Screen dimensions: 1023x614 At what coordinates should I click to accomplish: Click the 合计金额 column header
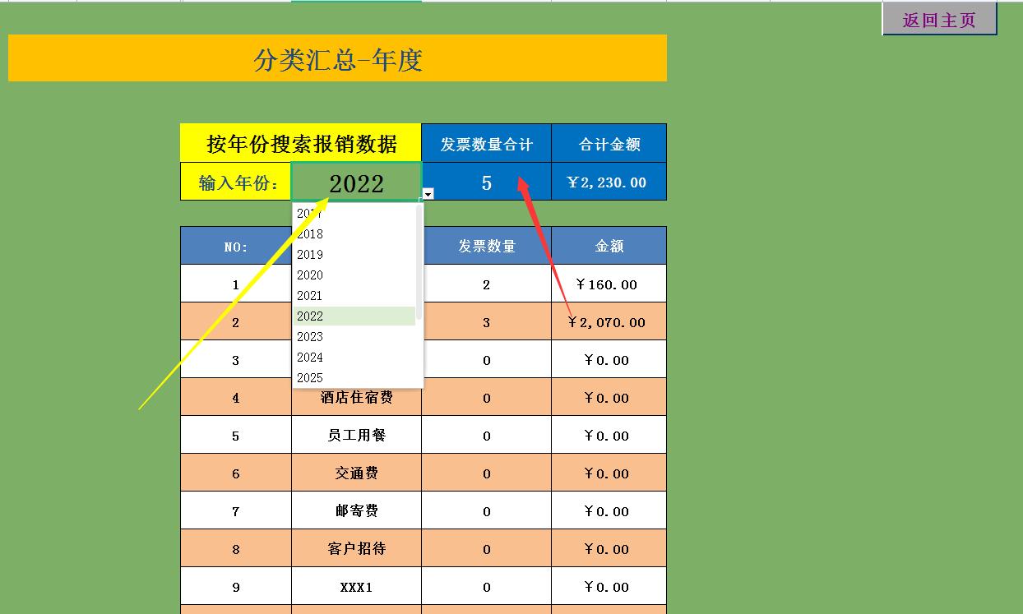coord(608,142)
